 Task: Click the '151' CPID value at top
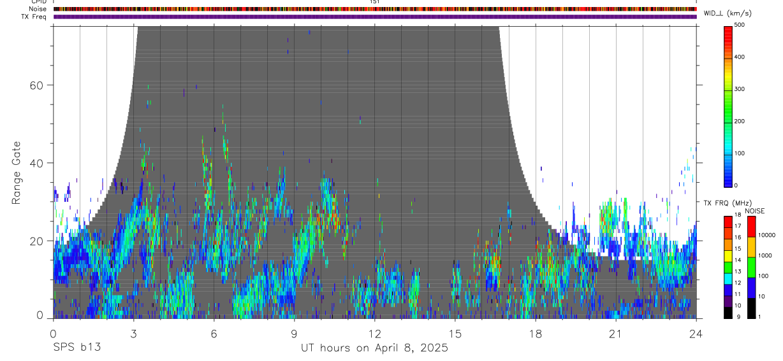pos(375,2)
